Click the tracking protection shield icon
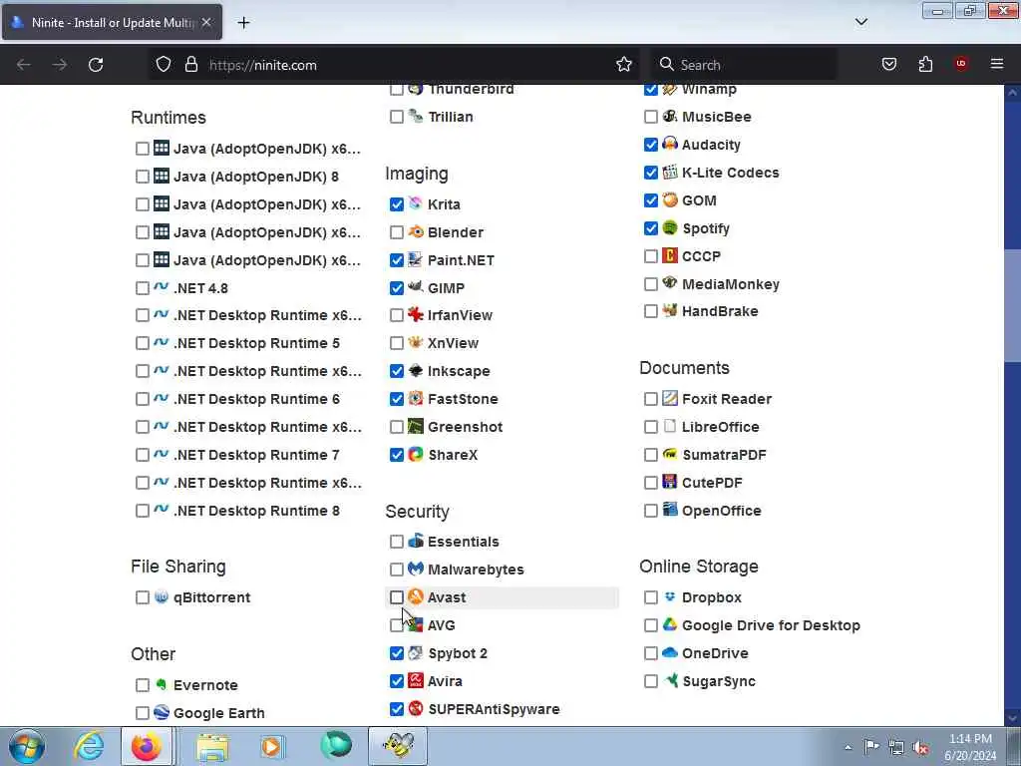 coord(164,65)
